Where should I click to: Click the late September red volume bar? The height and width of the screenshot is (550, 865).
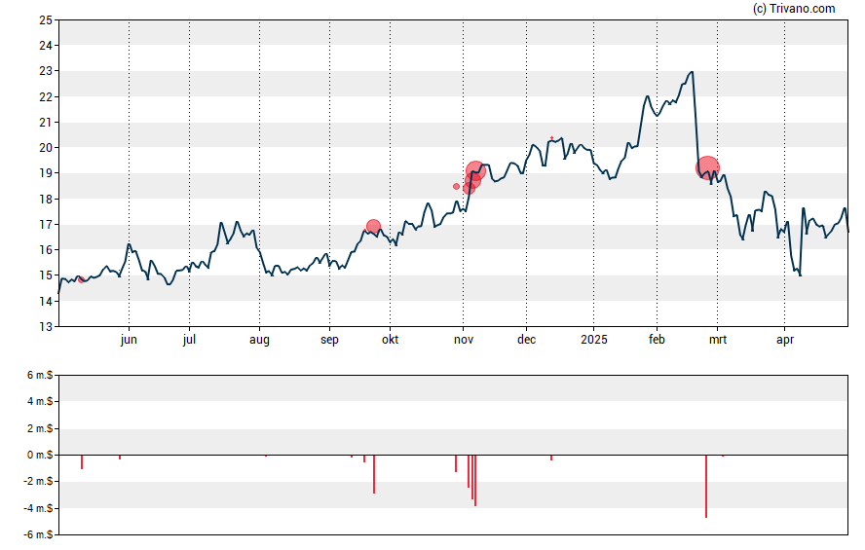pos(374,474)
